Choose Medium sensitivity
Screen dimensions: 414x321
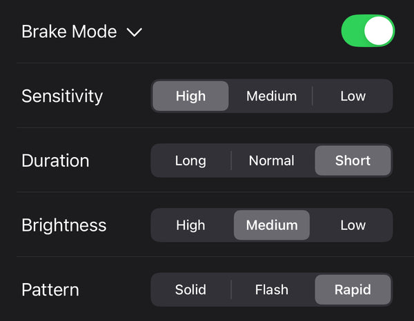271,96
